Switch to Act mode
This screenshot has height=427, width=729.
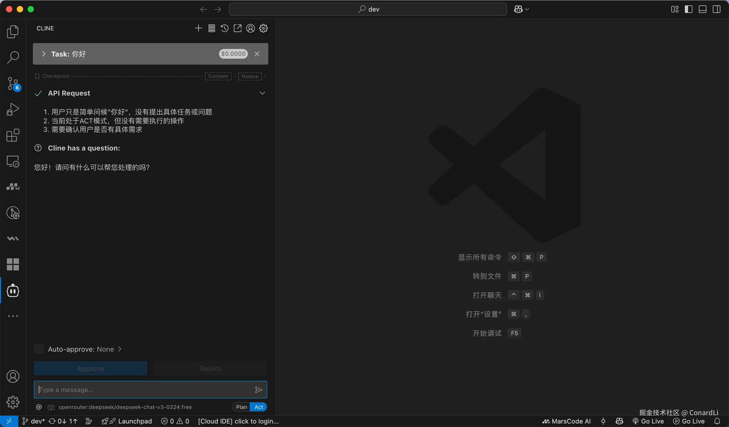tap(259, 407)
